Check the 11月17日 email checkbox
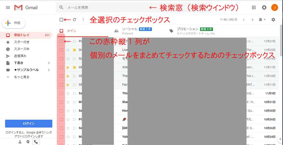Image resolution: width=283 pixels, height=145 pixels. click(x=61, y=67)
